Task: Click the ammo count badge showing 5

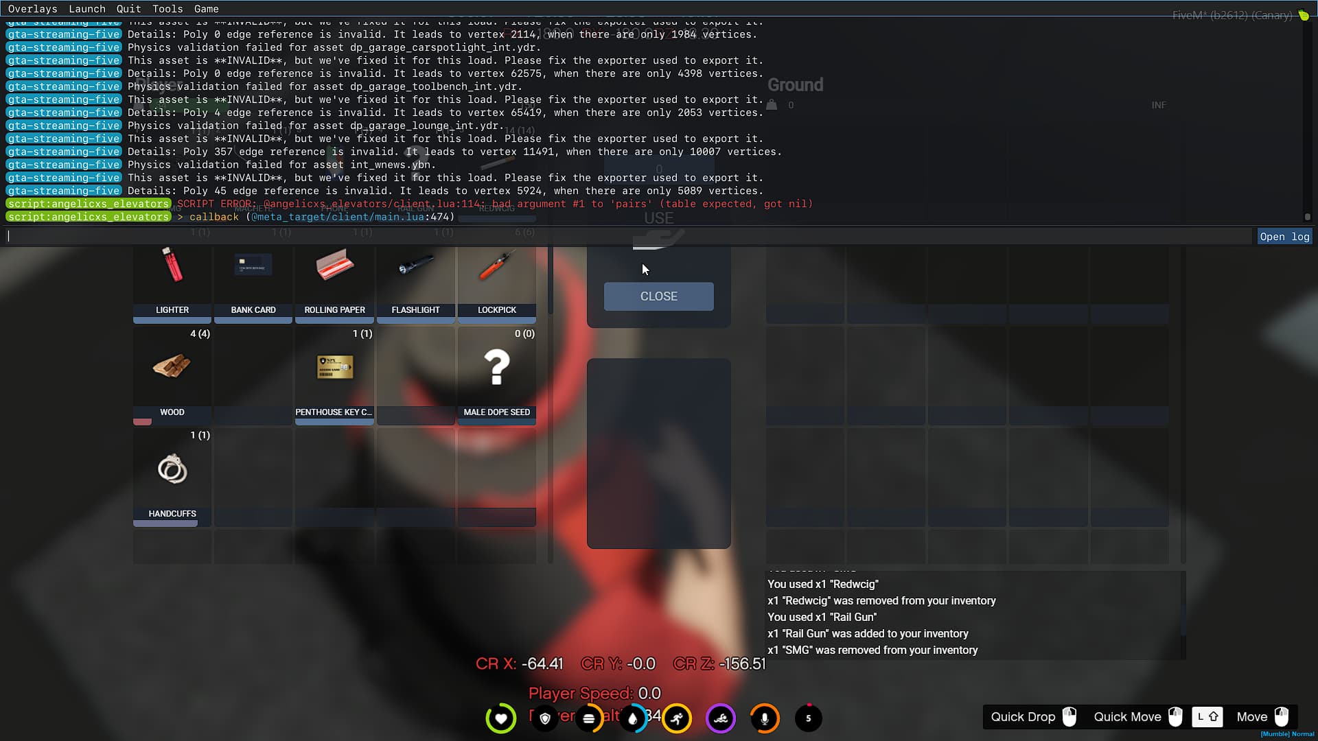Action: tap(809, 718)
